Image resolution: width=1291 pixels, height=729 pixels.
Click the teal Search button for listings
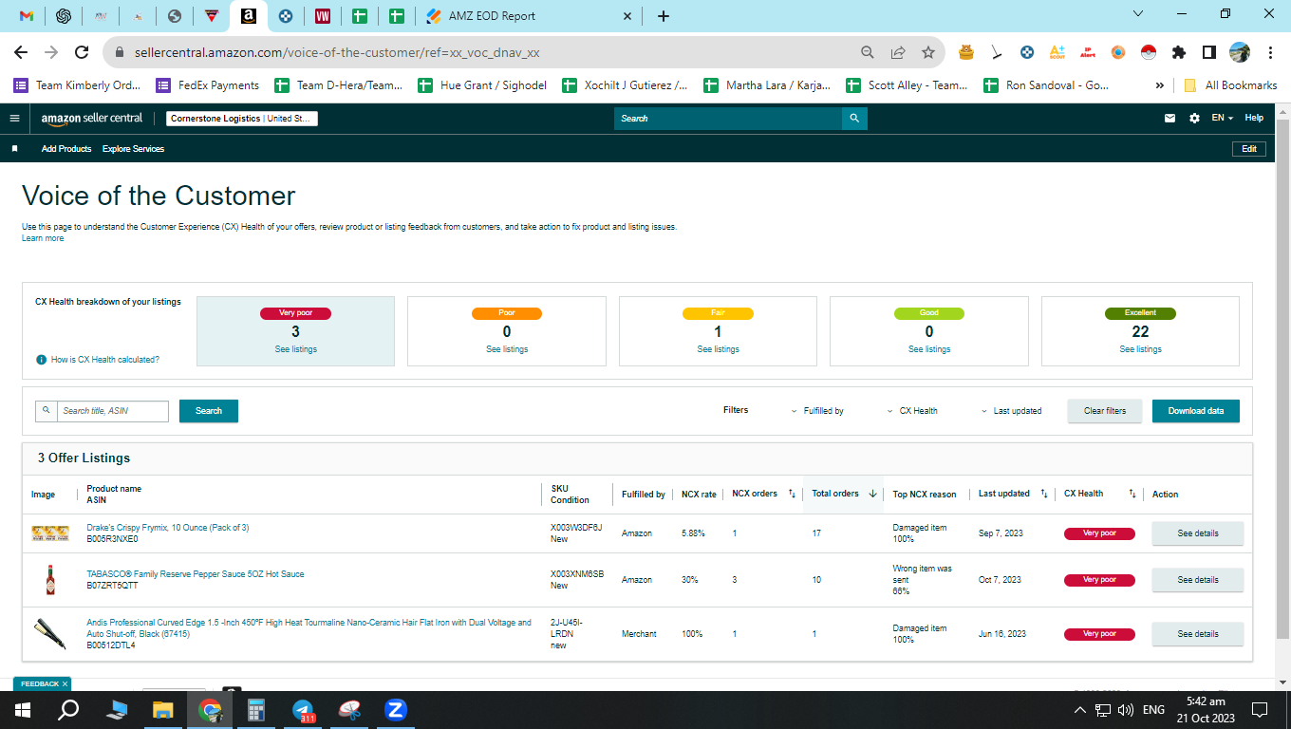coord(209,411)
